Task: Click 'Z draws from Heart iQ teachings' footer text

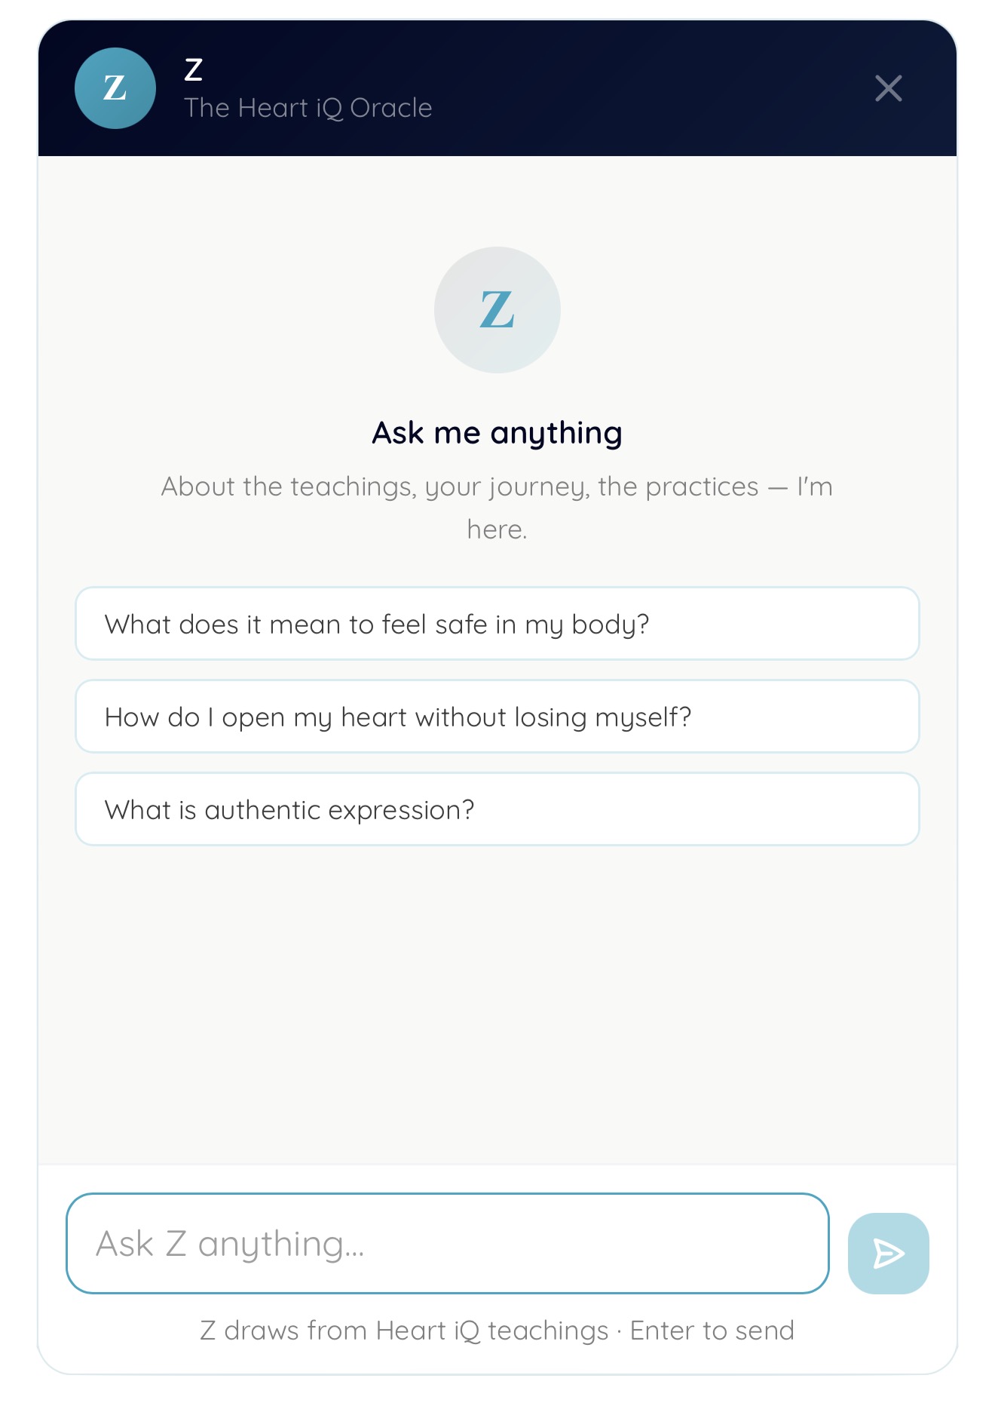Action: (403, 1330)
